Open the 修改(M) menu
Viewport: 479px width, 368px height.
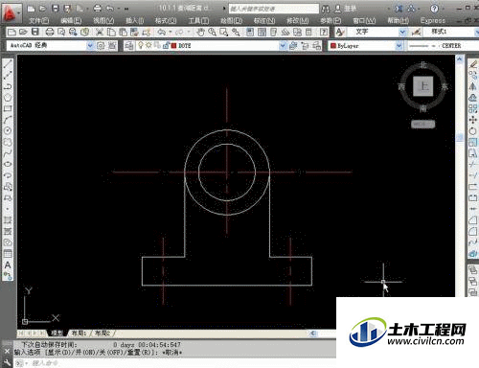(x=297, y=21)
